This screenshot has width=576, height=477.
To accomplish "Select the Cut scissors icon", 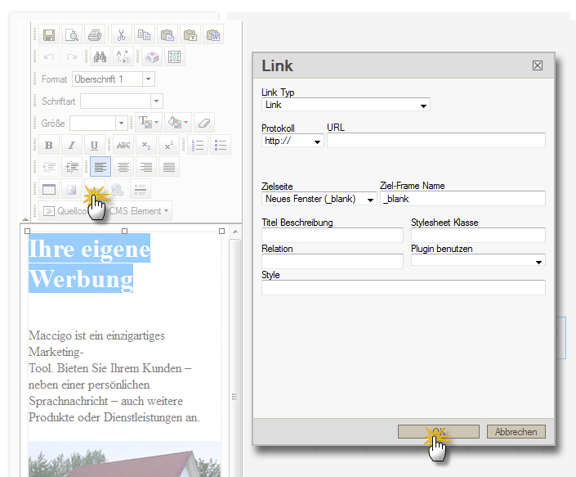I will [x=121, y=35].
